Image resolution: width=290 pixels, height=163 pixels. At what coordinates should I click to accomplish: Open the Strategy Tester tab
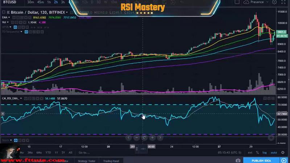(87, 161)
